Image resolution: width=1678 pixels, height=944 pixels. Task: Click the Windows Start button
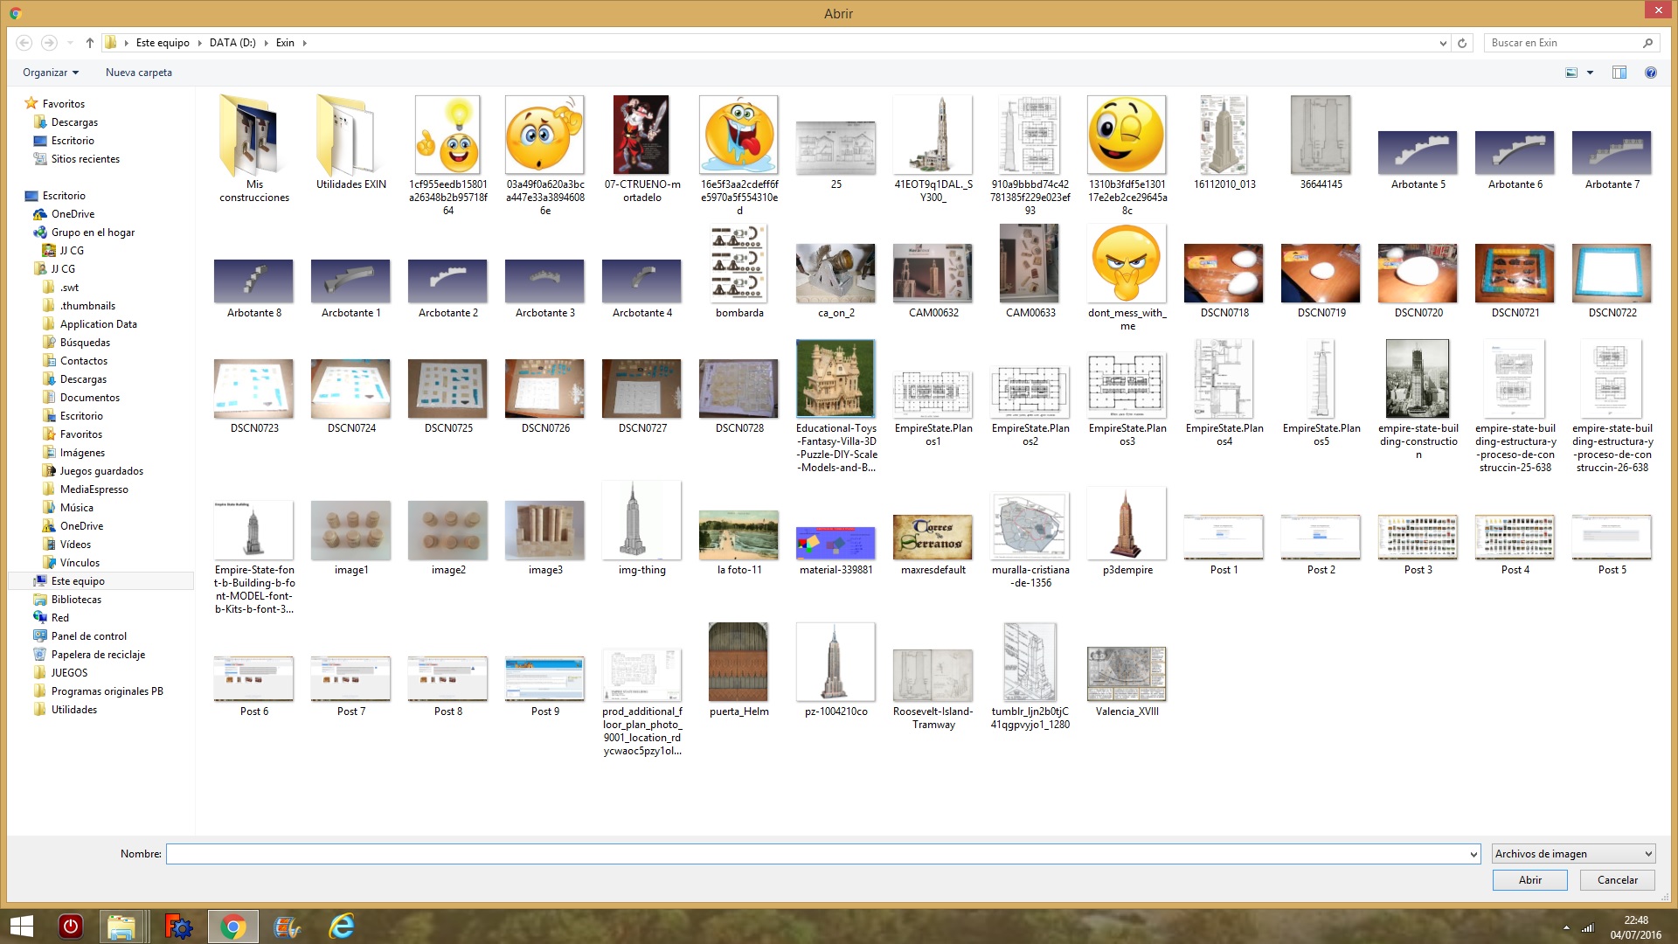[x=21, y=927]
